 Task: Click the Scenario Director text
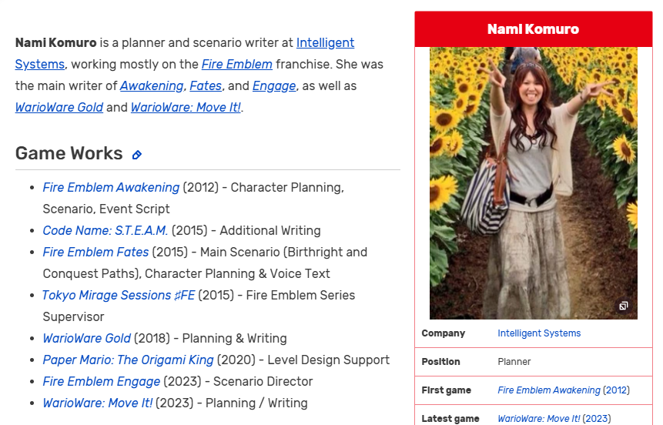[263, 381]
